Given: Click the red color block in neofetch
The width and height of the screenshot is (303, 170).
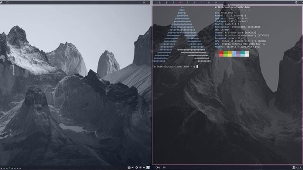Looking at the screenshot, I should point(221,54).
